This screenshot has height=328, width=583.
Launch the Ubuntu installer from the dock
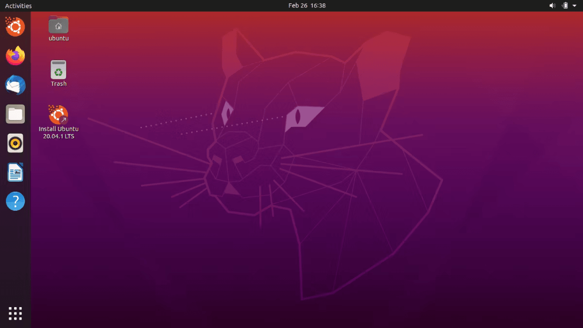click(x=15, y=27)
